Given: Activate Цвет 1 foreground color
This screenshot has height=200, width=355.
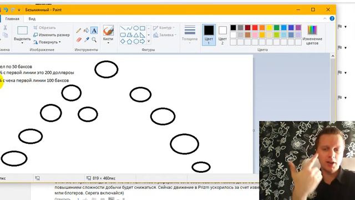Looking at the screenshot, I should click(209, 34).
